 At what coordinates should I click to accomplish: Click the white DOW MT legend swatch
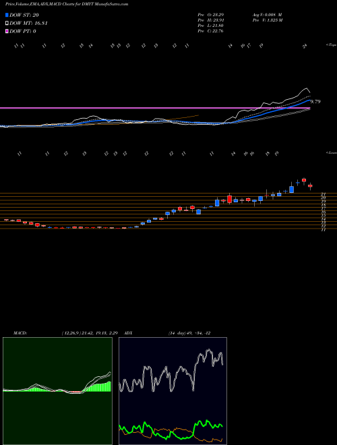(7, 24)
